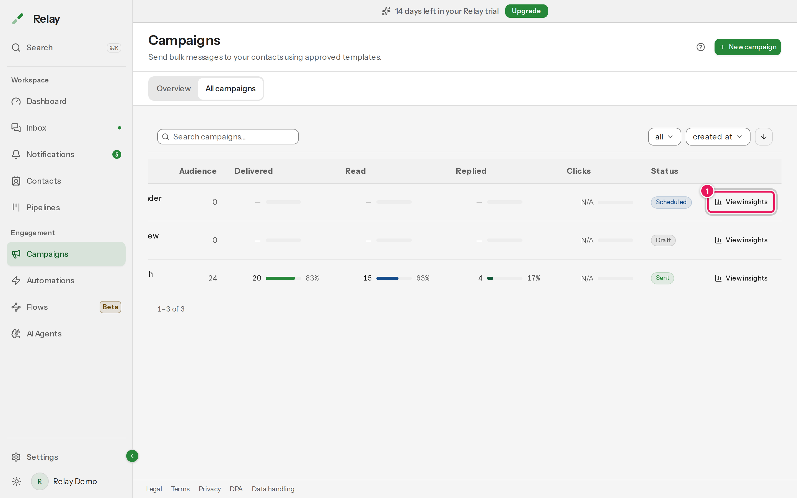
Task: Click the Inbox unread green dot
Action: click(120, 128)
